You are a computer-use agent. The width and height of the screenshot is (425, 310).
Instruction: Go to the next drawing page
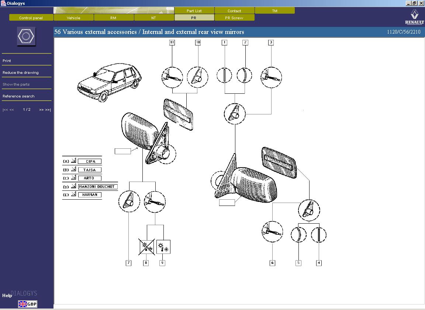[x=41, y=110]
